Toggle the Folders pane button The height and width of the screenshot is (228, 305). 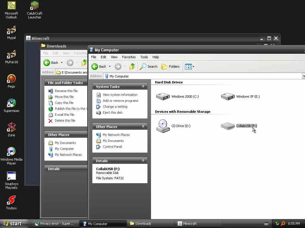170,66
